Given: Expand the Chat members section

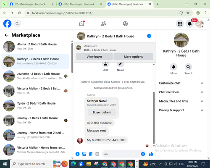Looking at the screenshot, I should pos(181,92).
